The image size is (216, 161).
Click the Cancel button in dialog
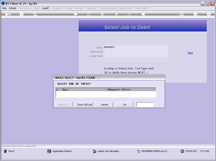click(x=104, y=105)
